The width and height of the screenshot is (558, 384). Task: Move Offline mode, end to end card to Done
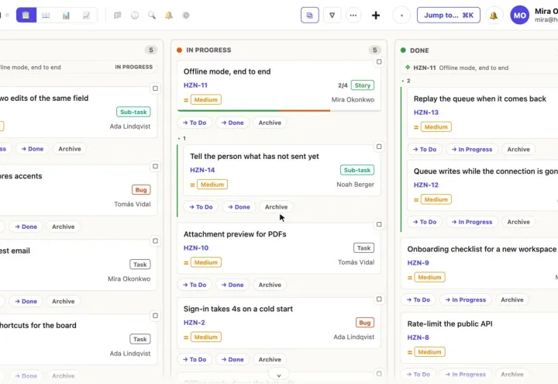tap(232, 123)
